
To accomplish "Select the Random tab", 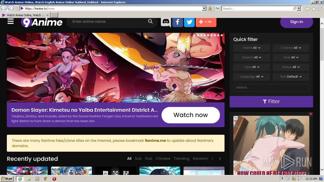I will tap(200, 158).
